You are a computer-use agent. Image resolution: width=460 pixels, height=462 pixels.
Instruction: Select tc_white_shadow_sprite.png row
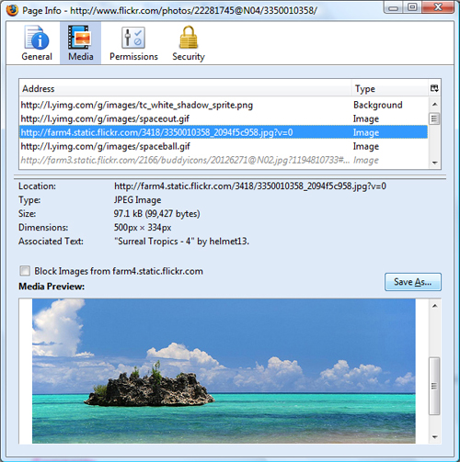(224, 105)
